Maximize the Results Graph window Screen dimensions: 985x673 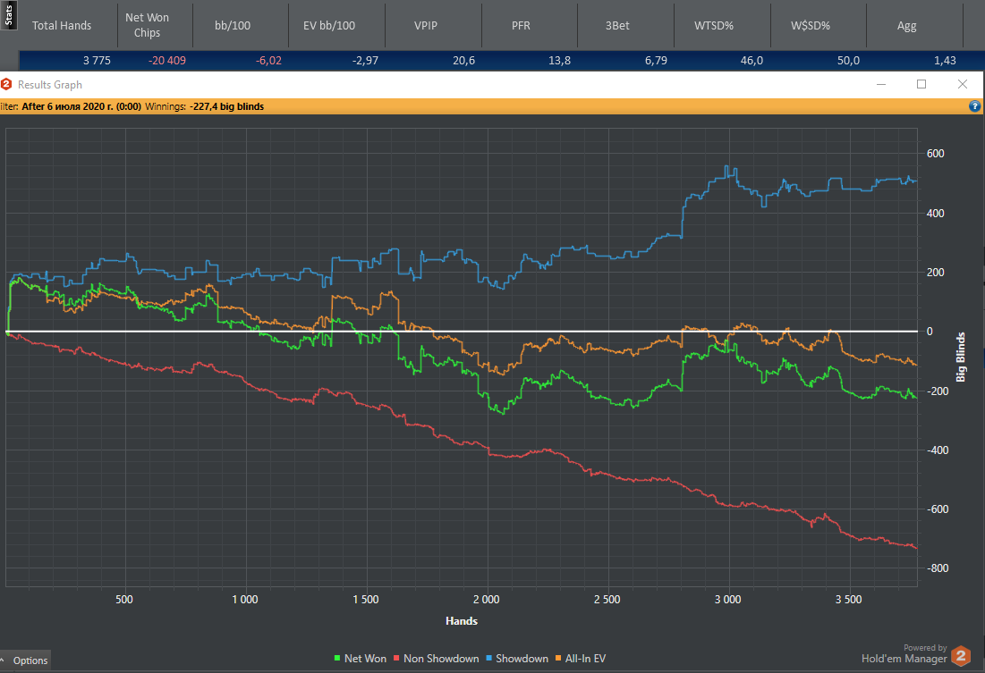pyautogui.click(x=921, y=84)
